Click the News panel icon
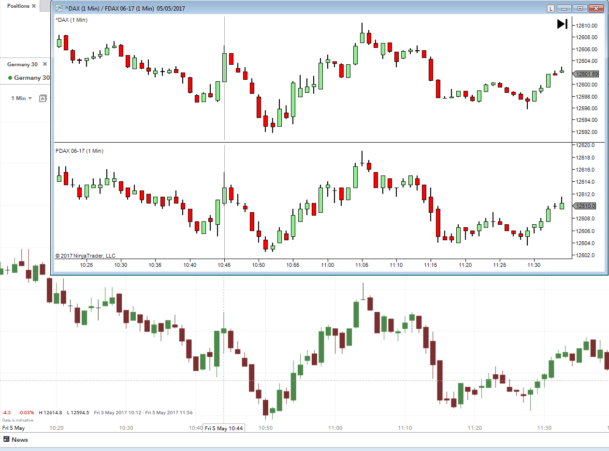 6,439
